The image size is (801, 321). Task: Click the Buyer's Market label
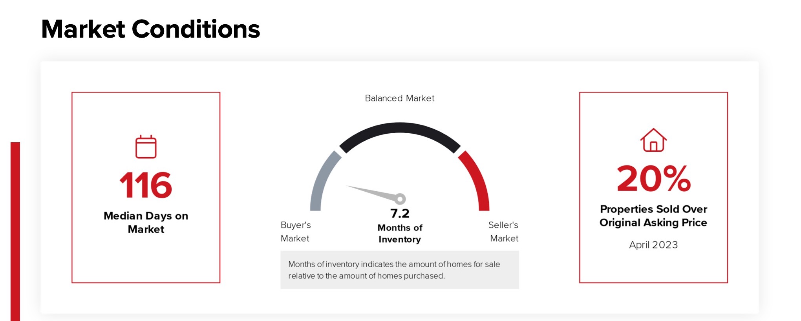tap(296, 232)
